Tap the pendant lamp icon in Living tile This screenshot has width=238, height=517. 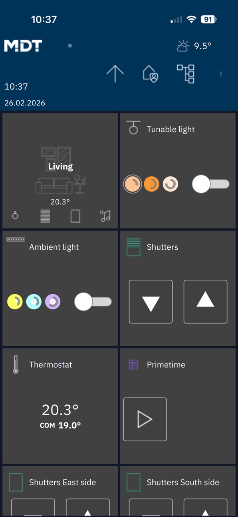click(15, 216)
